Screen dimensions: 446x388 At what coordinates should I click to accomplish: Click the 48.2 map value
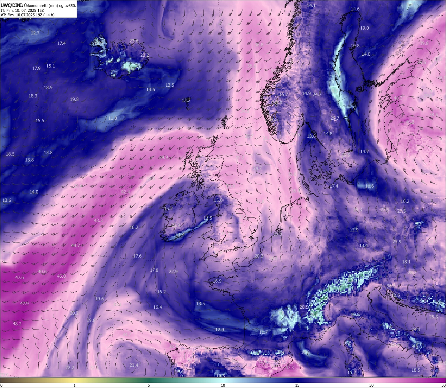(x=17, y=324)
